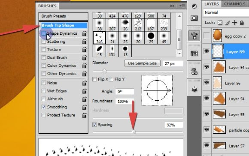The image size is (249, 156).
Task: Uncheck the Smoothing option
Action: (43, 107)
